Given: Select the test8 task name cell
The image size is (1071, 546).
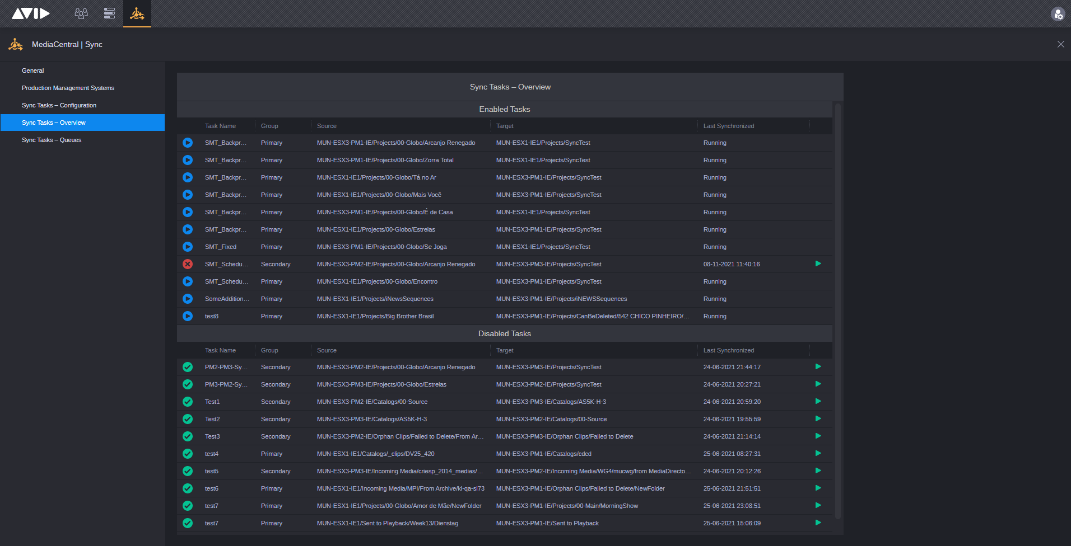Looking at the screenshot, I should pyautogui.click(x=212, y=316).
